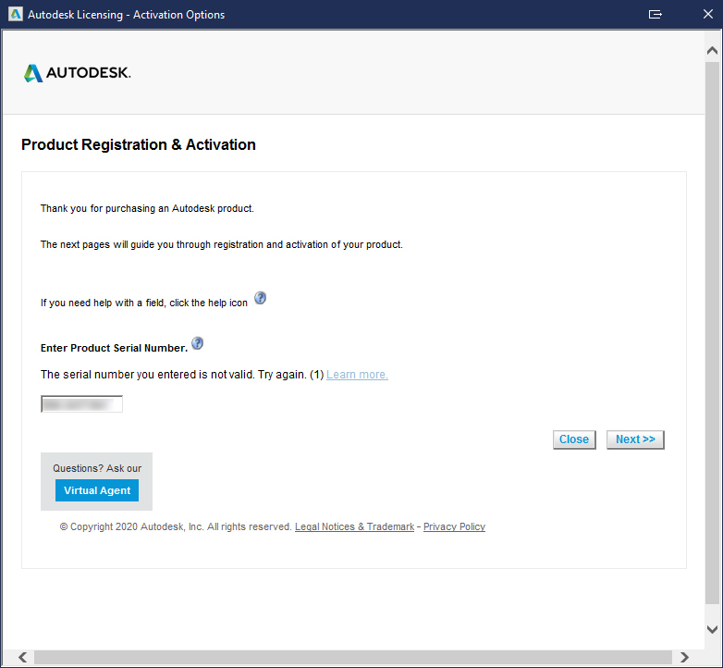Open the Learn more link
This screenshot has width=723, height=668.
point(358,375)
